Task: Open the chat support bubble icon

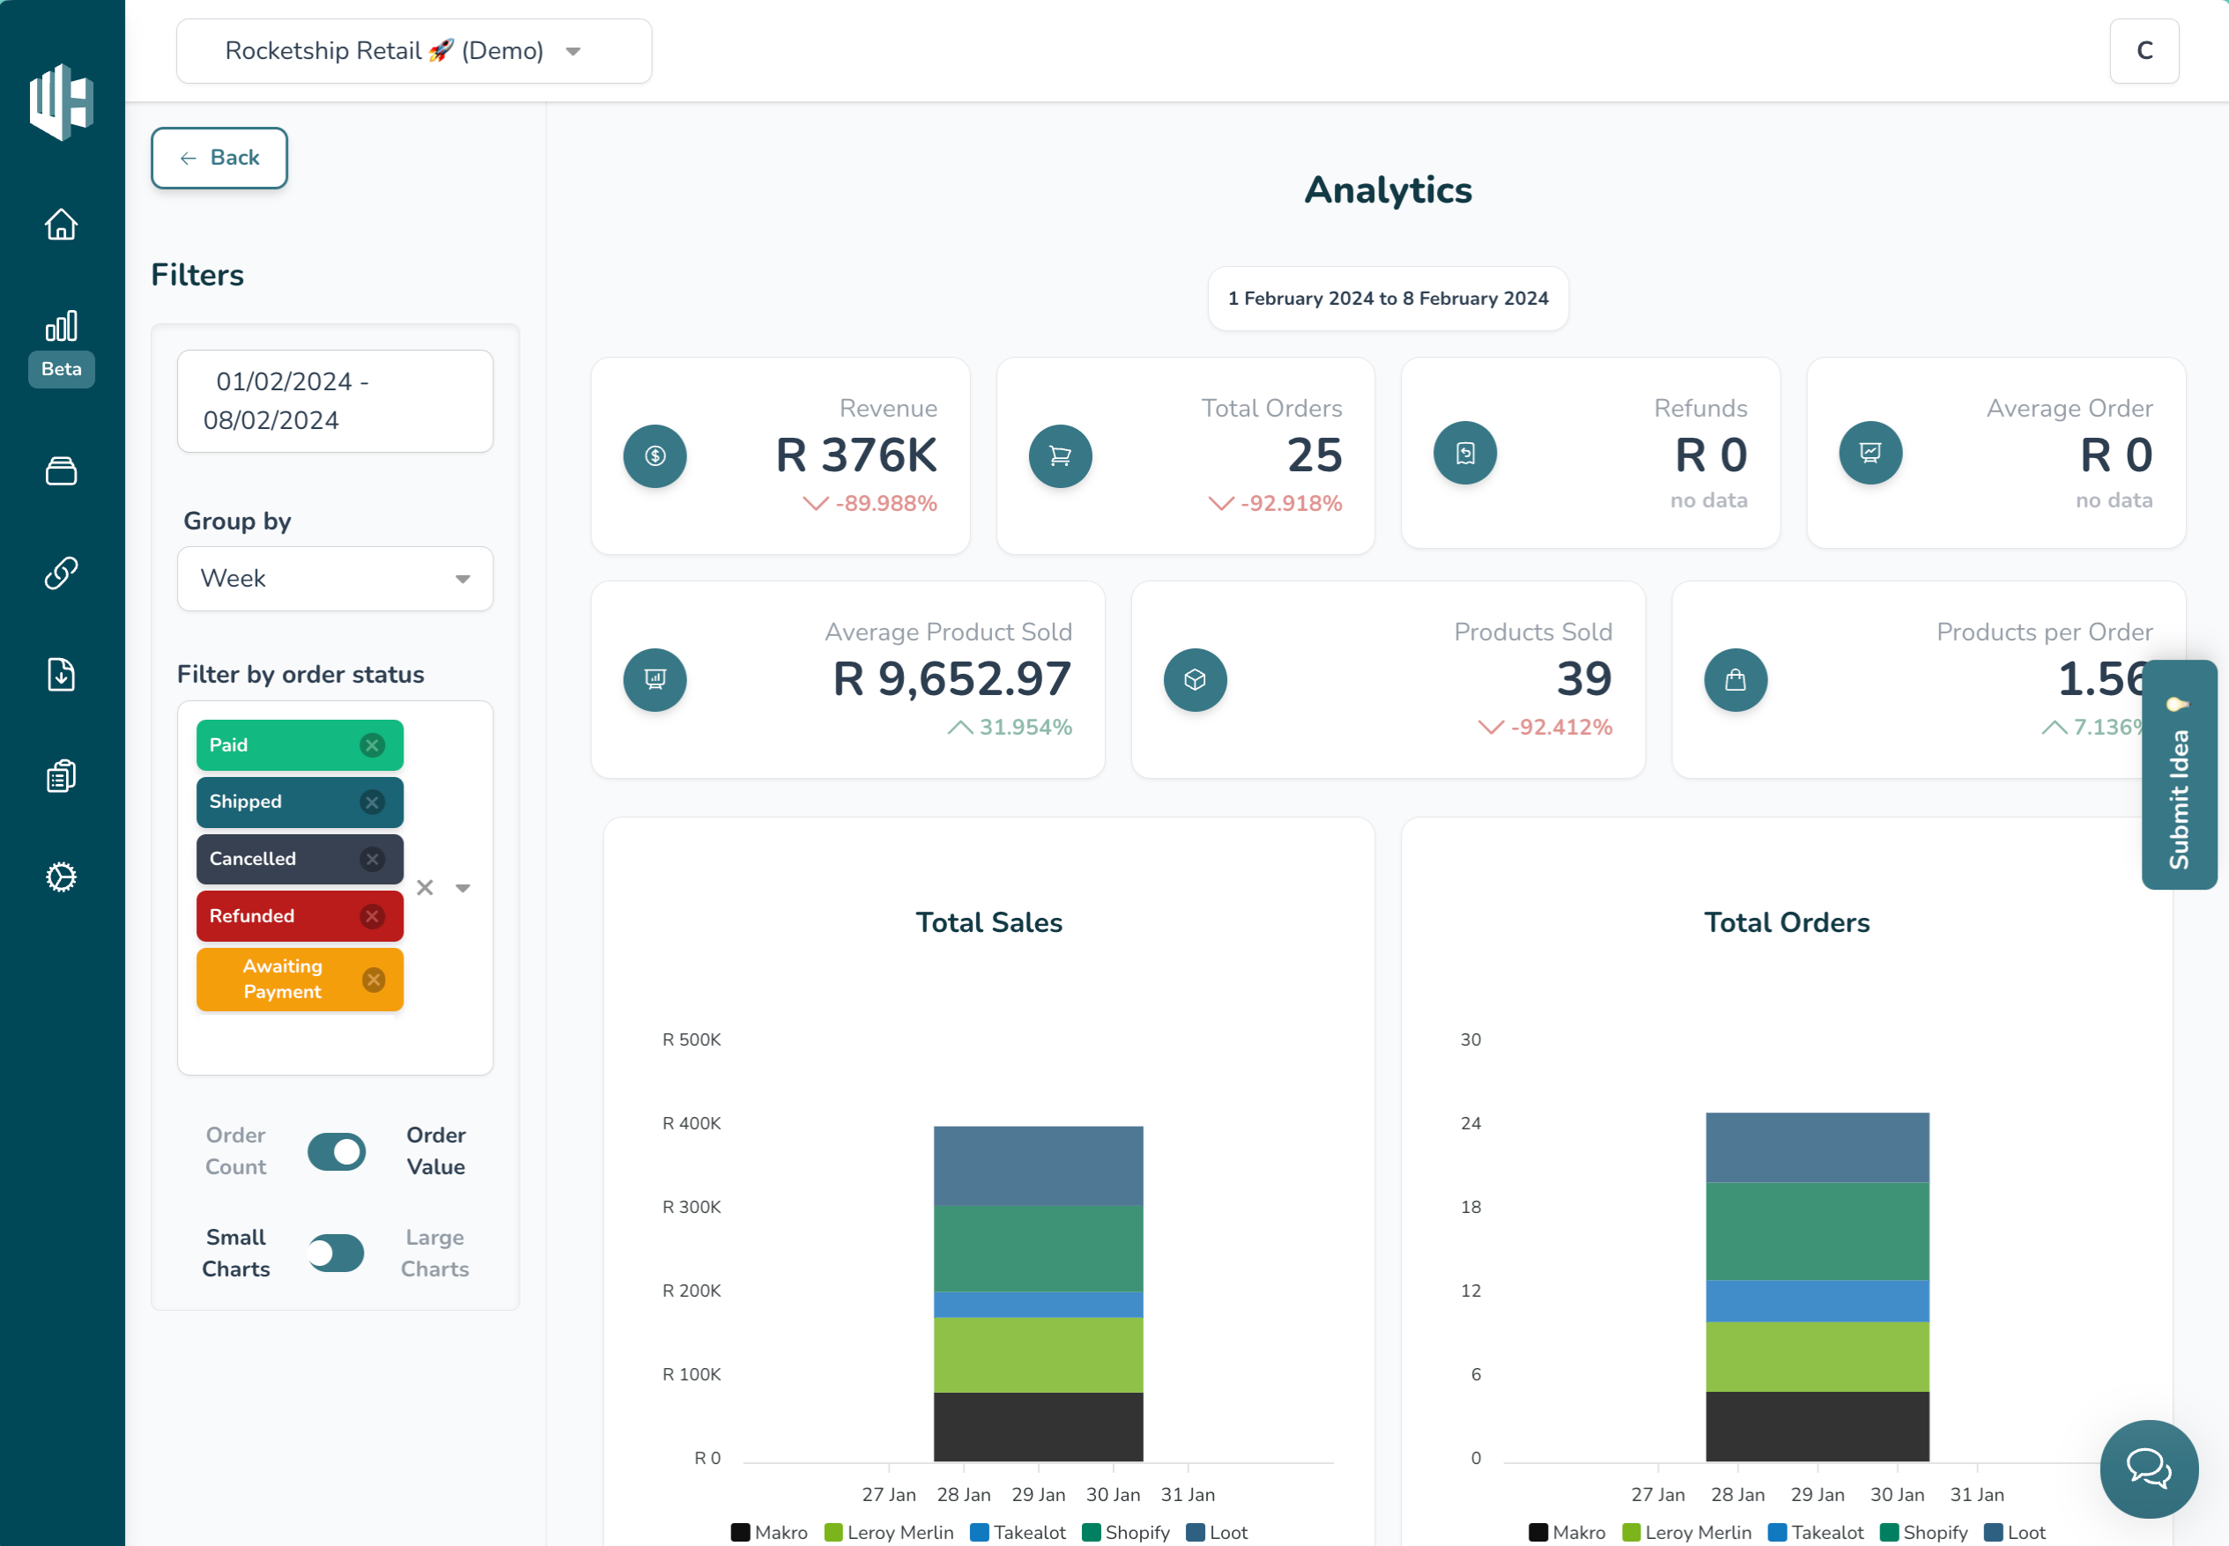Action: tap(2148, 1468)
